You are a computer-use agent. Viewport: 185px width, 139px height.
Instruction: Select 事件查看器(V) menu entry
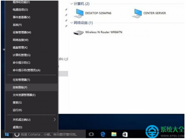coord(32,17)
